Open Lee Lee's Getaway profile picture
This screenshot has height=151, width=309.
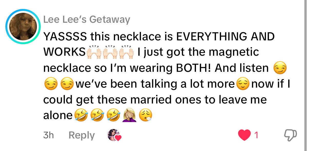[x=23, y=27]
